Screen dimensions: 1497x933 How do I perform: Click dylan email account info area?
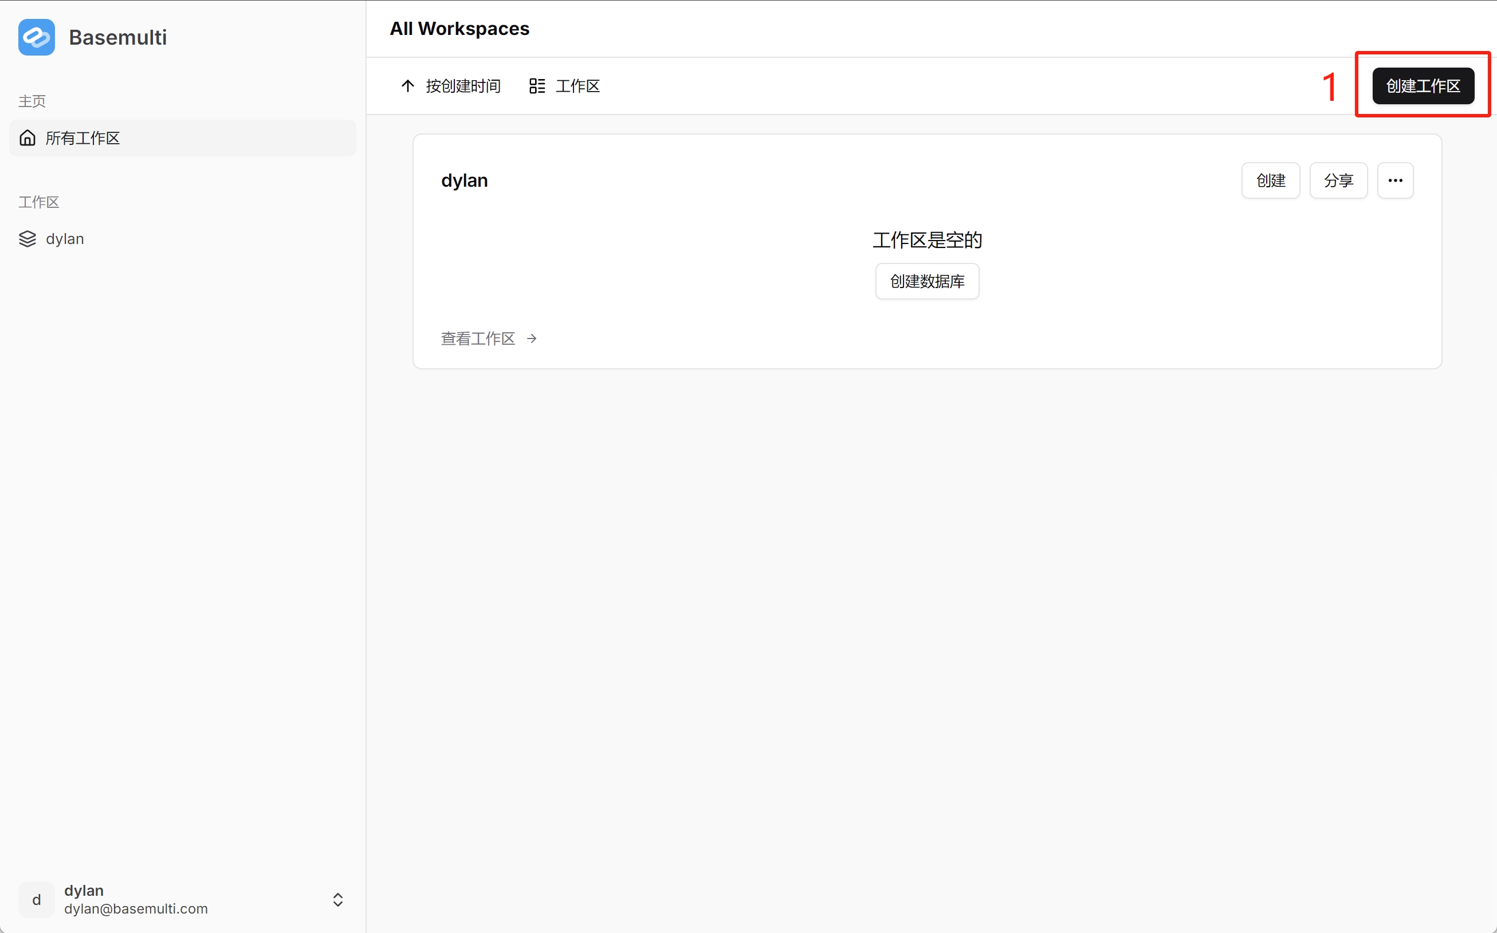[183, 899]
